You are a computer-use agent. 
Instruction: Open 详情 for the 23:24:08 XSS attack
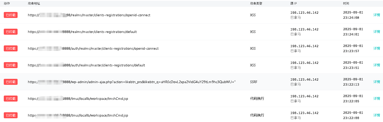[x=376, y=15]
